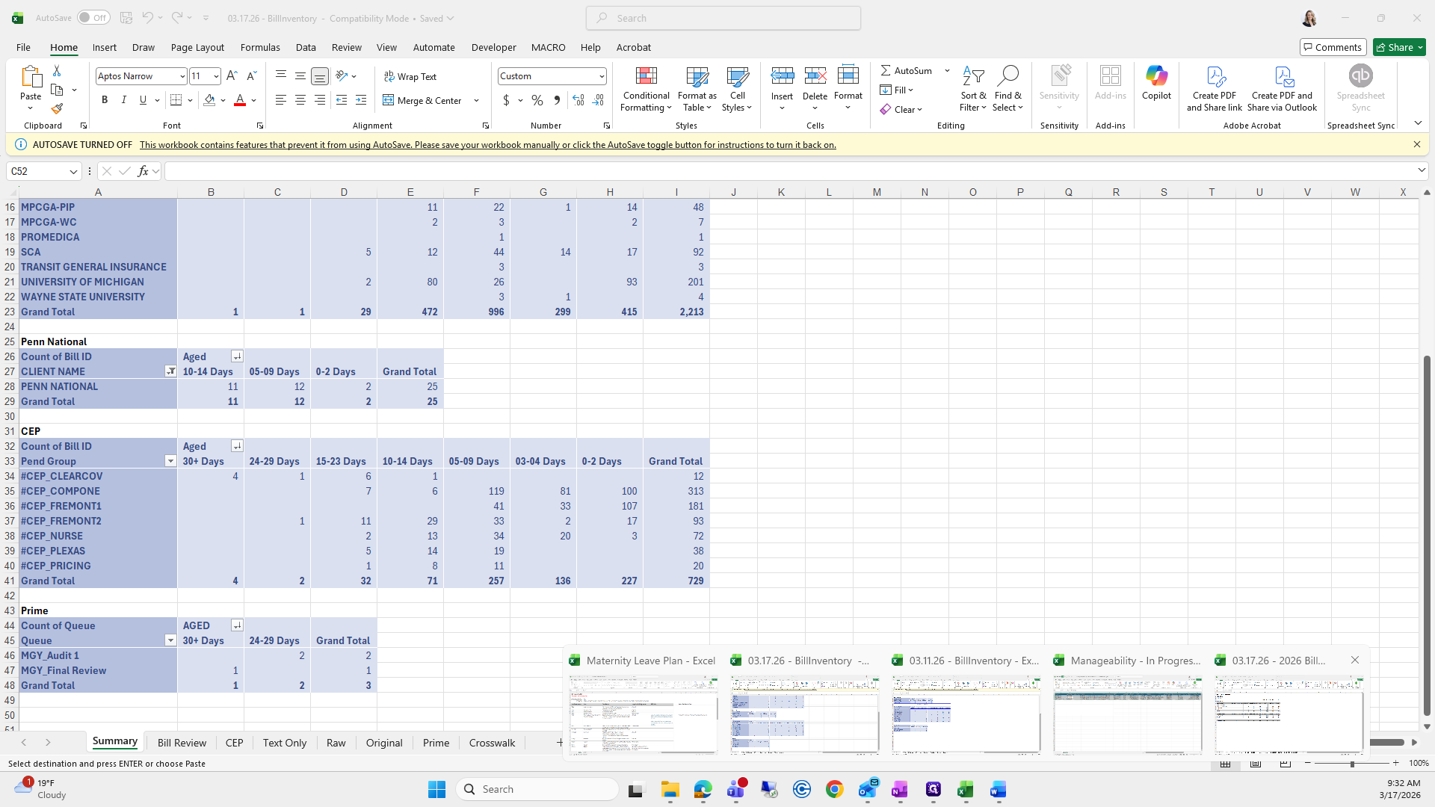Screen dimensions: 1435x807
Task: Open the Pend Group filter dropdown
Action: coord(170,461)
